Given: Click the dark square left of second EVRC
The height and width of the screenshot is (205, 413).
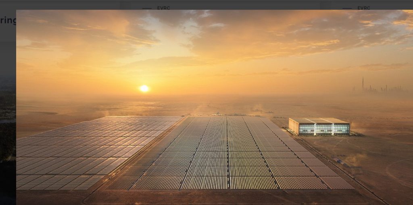Looking at the screenshot, I should click(326, 6).
